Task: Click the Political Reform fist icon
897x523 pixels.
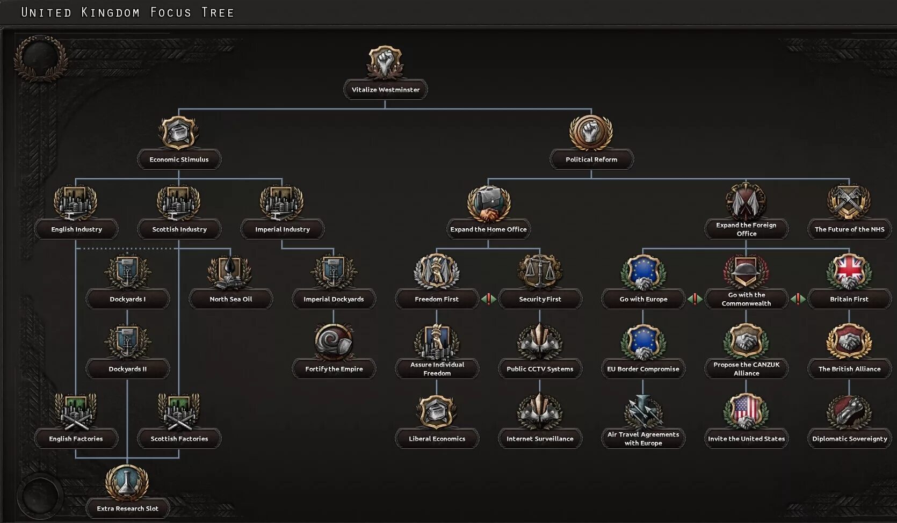Action: (x=591, y=132)
